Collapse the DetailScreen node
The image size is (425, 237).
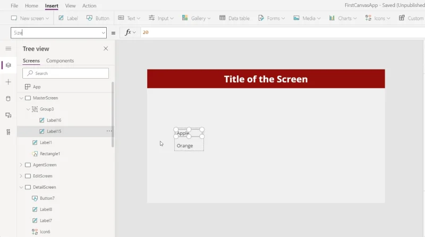(21, 187)
